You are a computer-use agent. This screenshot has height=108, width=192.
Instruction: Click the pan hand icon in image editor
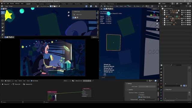coord(69,15)
